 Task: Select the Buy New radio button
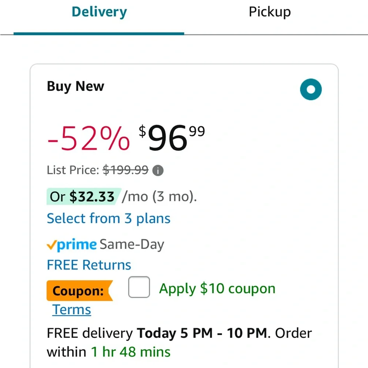pos(311,89)
